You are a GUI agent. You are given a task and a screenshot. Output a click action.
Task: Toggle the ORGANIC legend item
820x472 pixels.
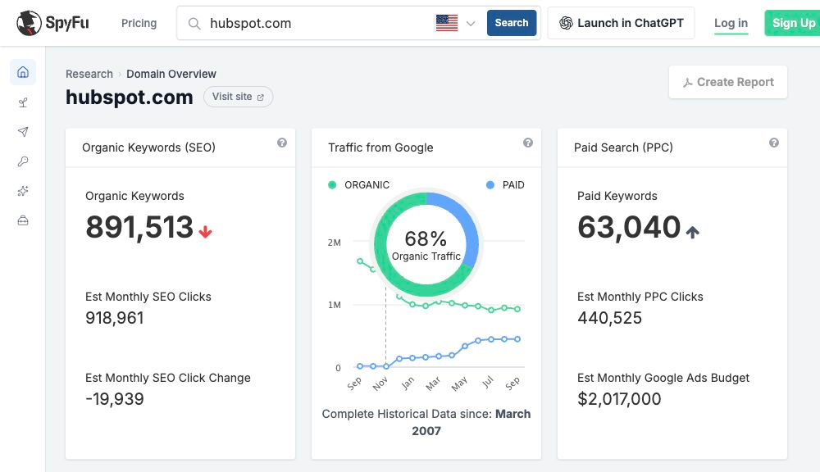pyautogui.click(x=359, y=185)
